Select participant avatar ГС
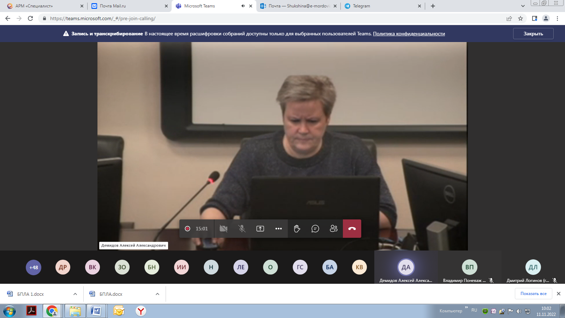This screenshot has width=565, height=318. coord(300,267)
